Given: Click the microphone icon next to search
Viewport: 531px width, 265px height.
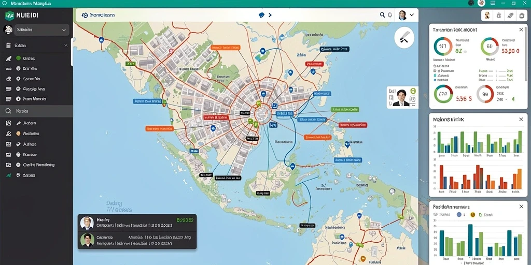Looking at the screenshot, I should [390, 15].
